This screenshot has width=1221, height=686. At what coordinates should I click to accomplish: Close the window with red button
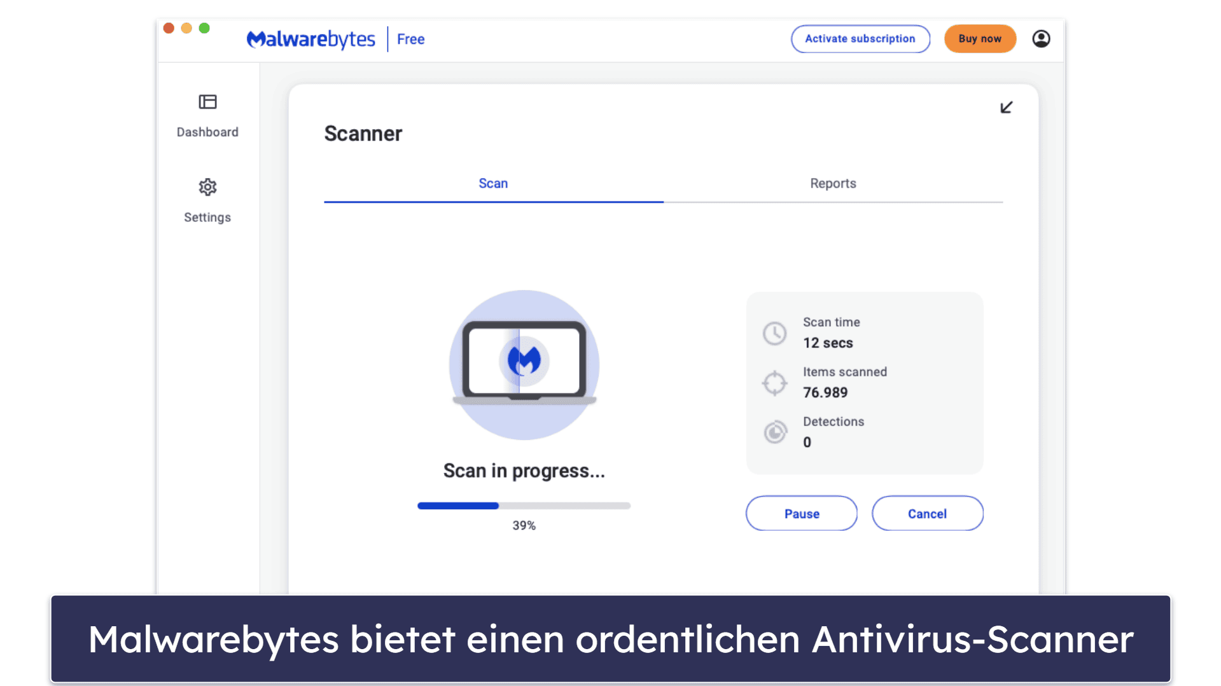pos(169,28)
